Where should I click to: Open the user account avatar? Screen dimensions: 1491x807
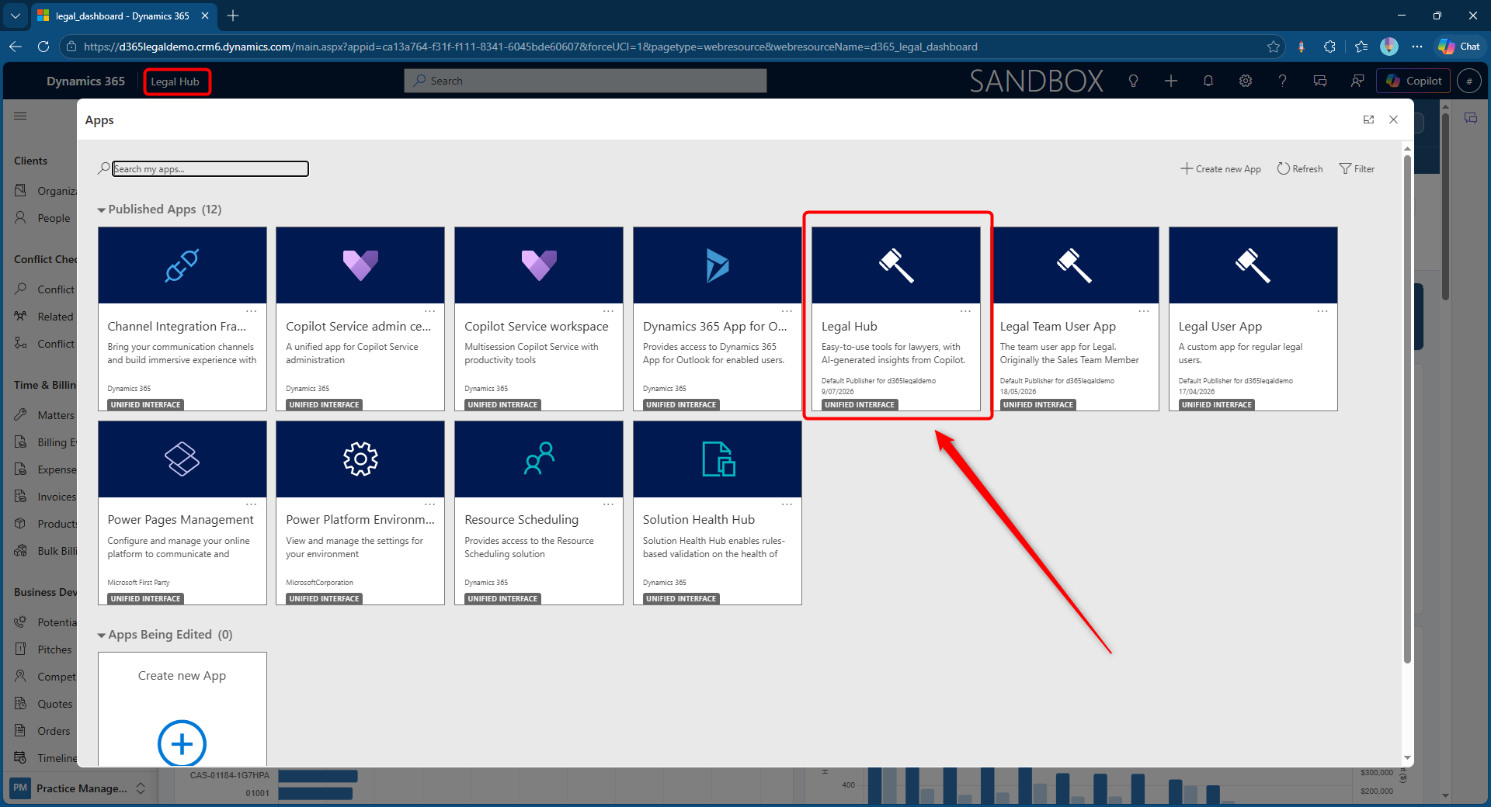click(1469, 81)
